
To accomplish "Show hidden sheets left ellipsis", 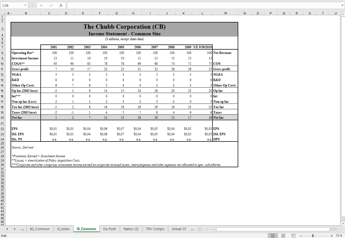I will (22, 229).
